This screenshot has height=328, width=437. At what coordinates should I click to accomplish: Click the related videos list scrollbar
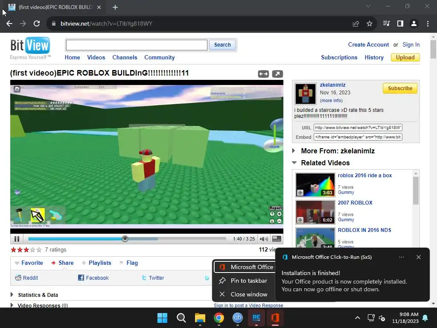[x=416, y=190]
